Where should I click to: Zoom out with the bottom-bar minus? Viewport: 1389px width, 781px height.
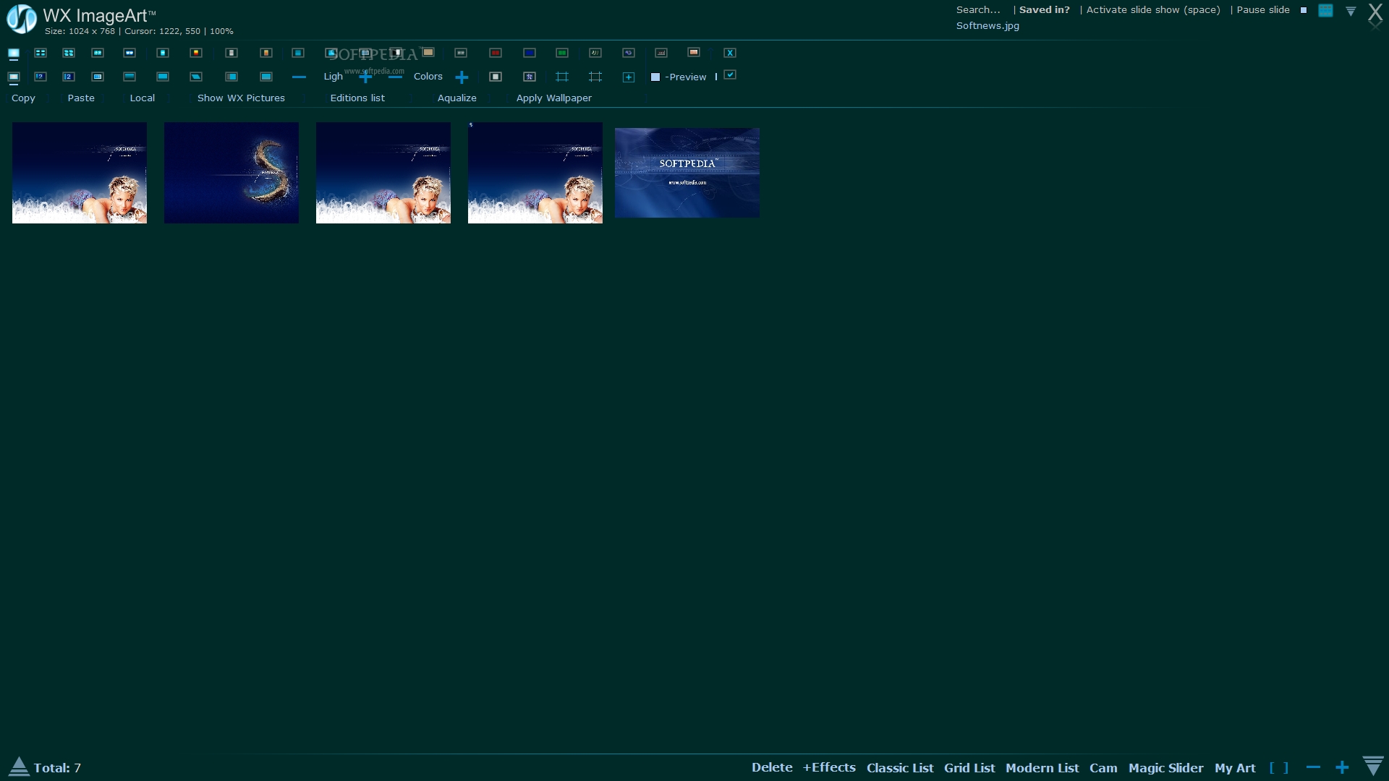click(x=1314, y=767)
